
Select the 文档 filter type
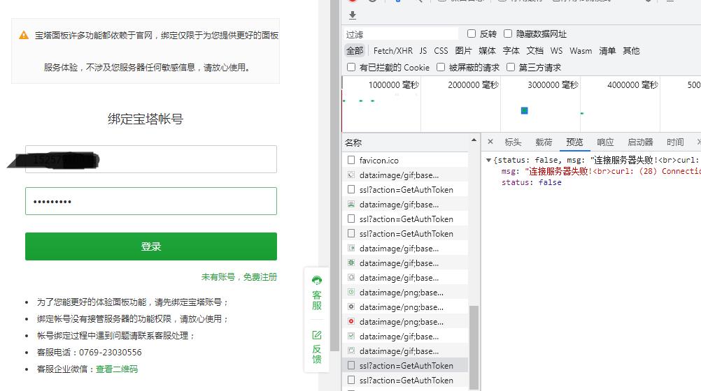[534, 51]
